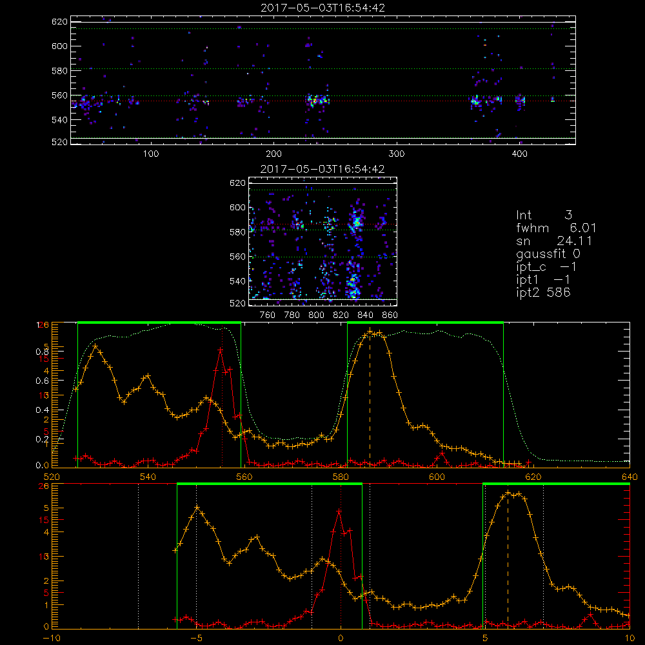
Task: Click x-axis label 820 of middle image
Action: coord(341,315)
